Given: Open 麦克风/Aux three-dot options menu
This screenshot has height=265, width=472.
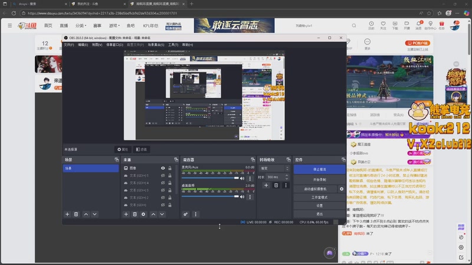Looking at the screenshot, I should (x=250, y=178).
